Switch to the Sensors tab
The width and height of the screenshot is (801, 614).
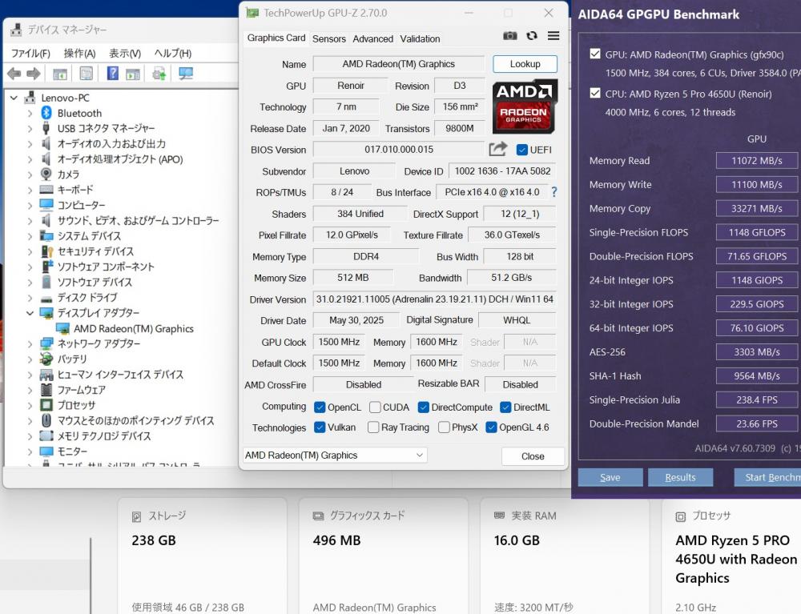329,38
